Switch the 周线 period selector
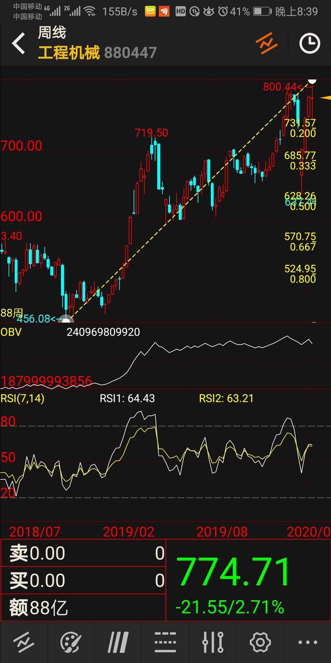The image size is (331, 663). 52,32
